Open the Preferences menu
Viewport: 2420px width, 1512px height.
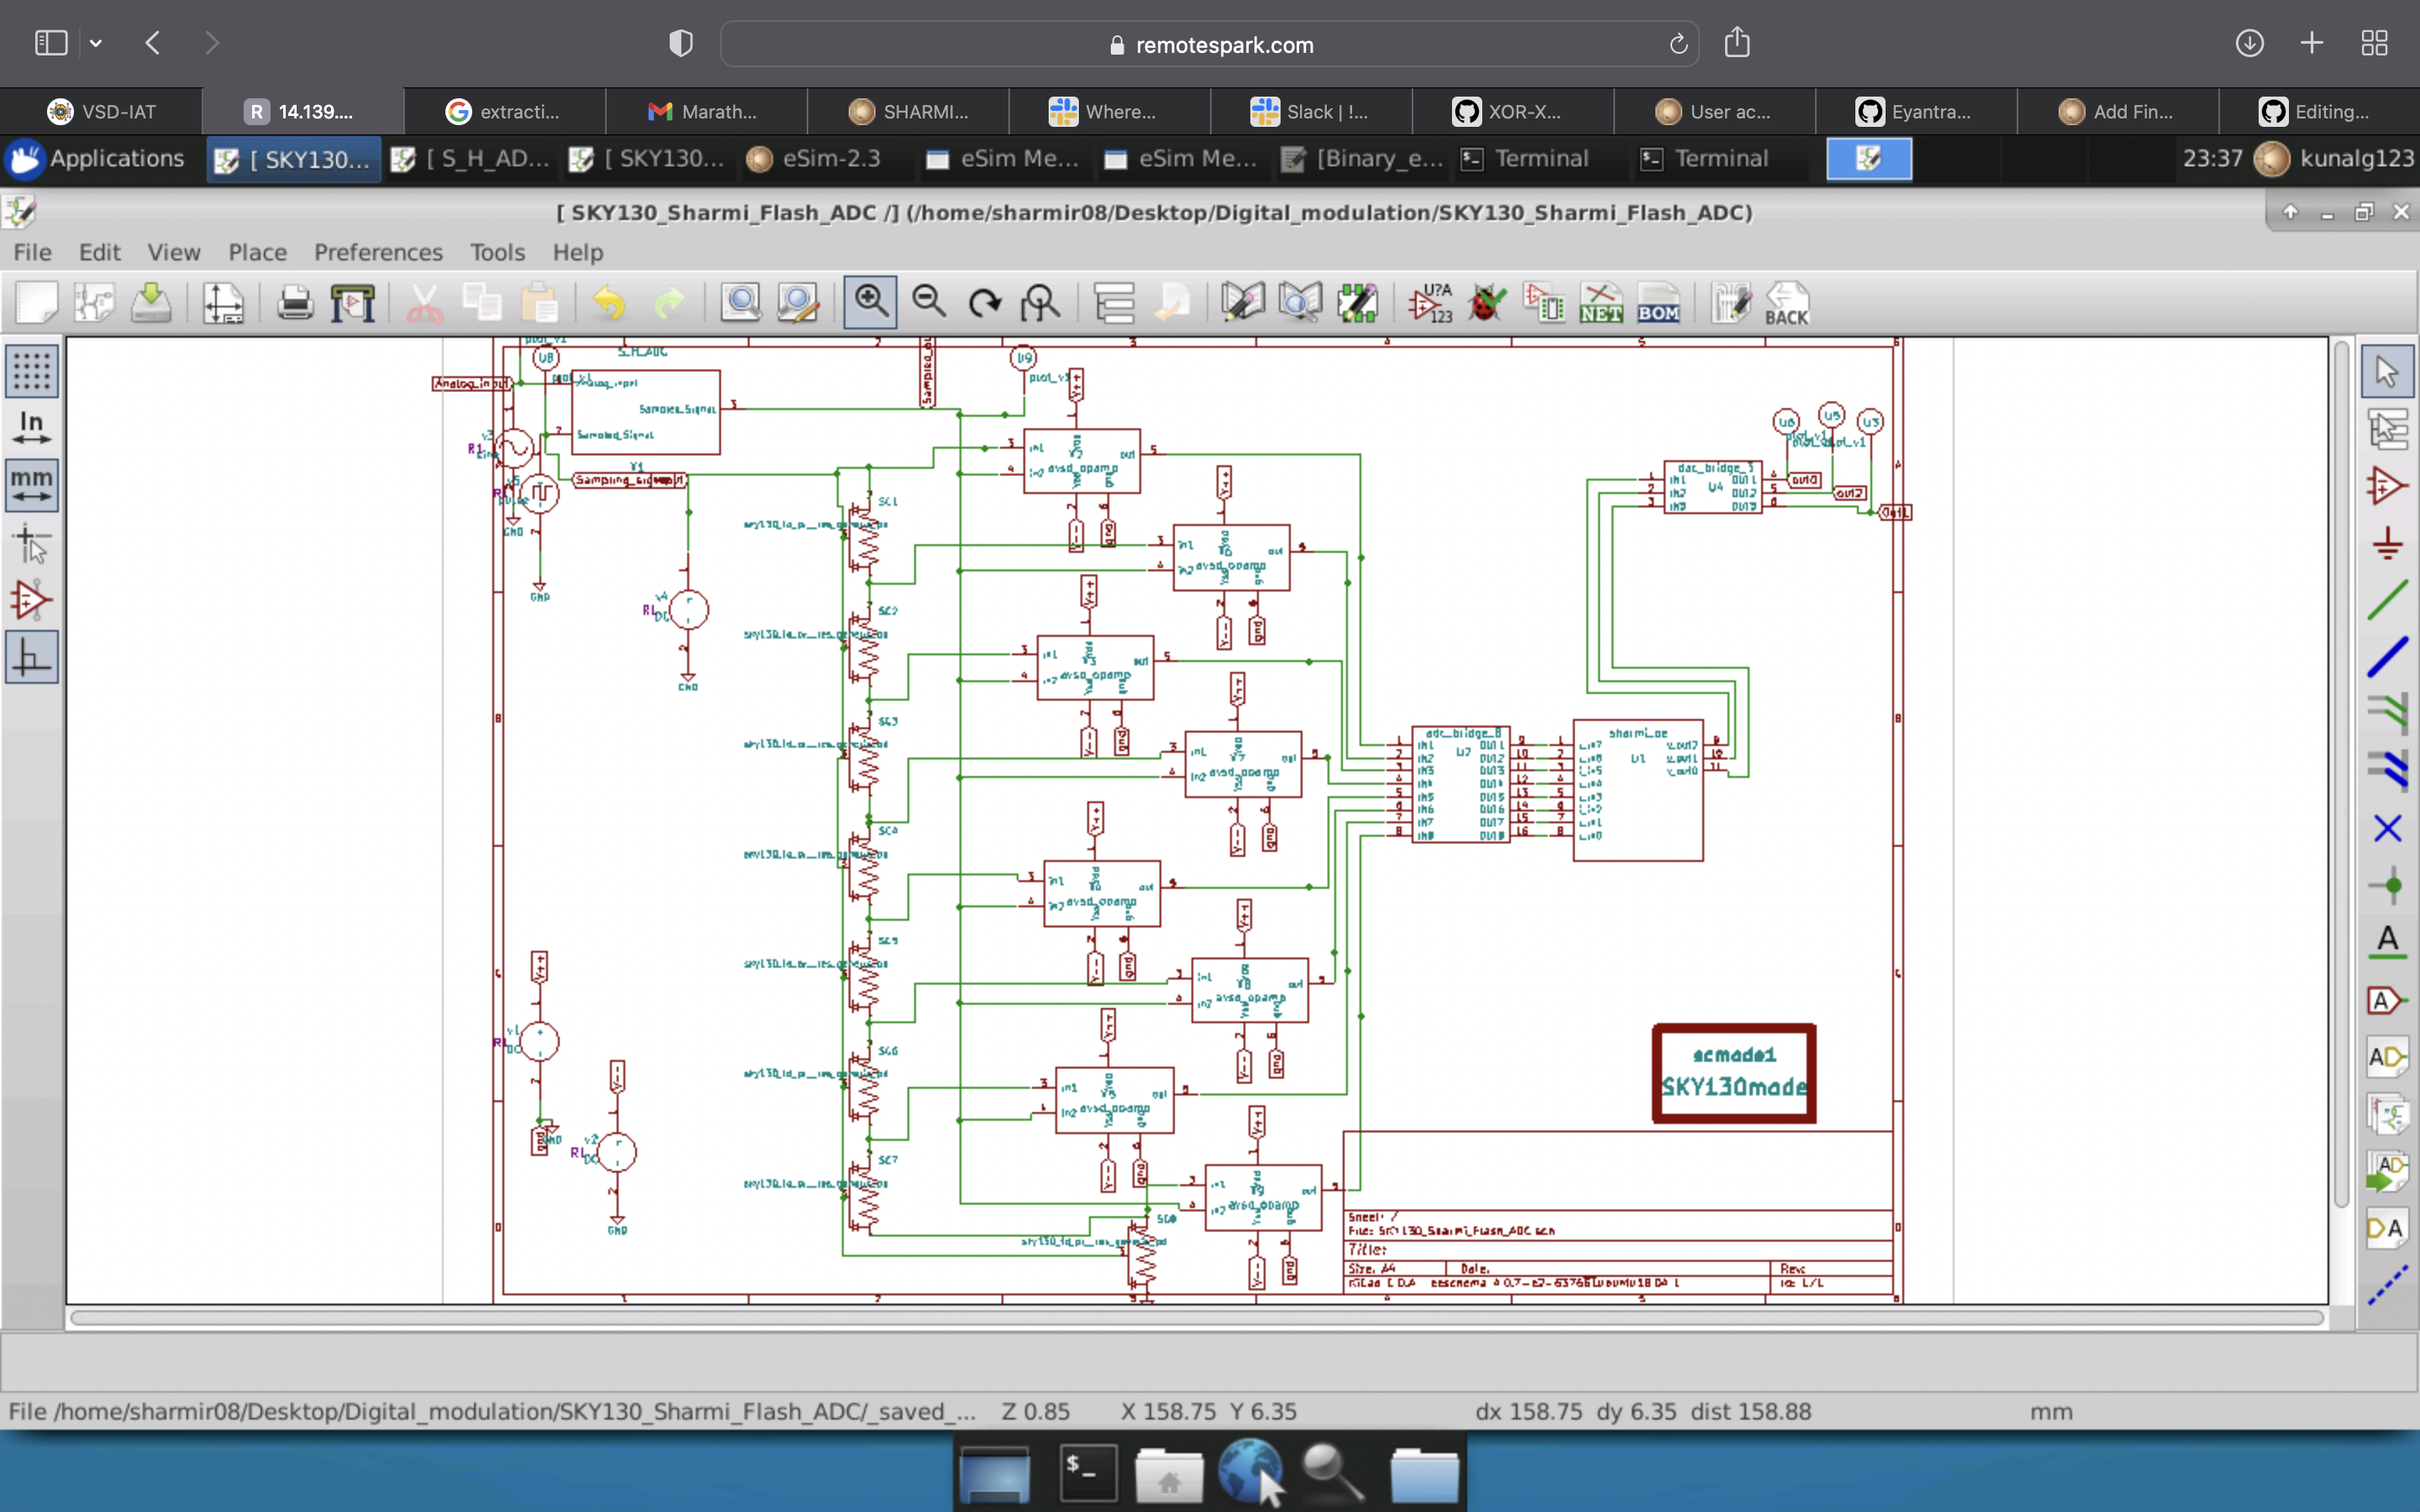point(378,252)
